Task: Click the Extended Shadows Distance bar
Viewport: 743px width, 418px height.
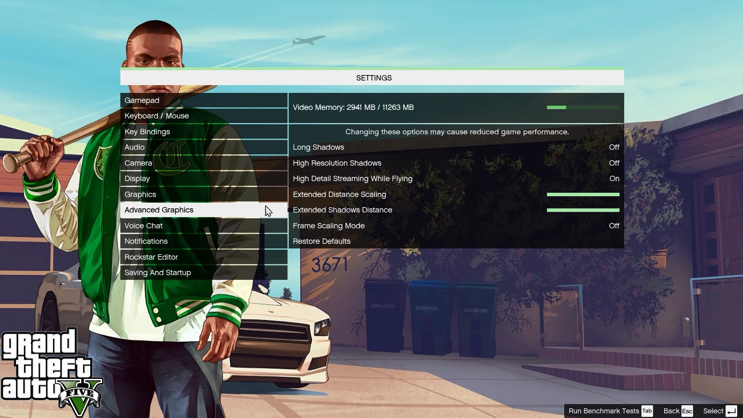Action: [x=582, y=210]
